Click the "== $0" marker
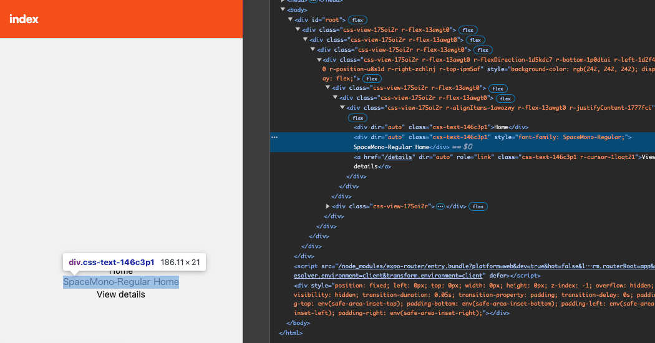Image resolution: width=655 pixels, height=343 pixels. [462, 147]
